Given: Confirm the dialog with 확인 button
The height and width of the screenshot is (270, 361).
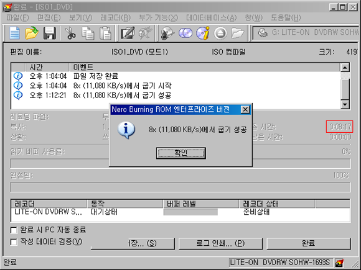Looking at the screenshot, I should pyautogui.click(x=181, y=153).
